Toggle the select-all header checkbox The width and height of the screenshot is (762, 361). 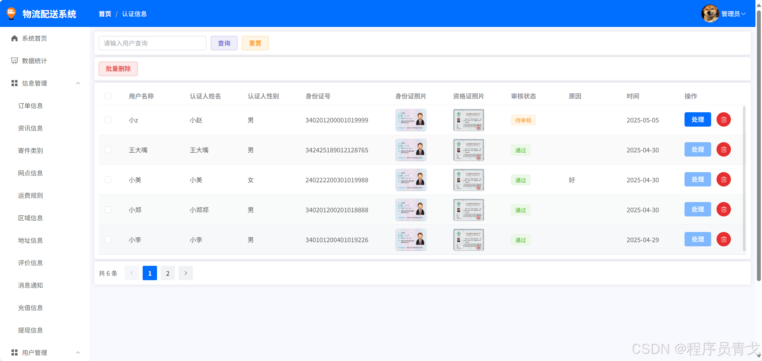coord(108,96)
